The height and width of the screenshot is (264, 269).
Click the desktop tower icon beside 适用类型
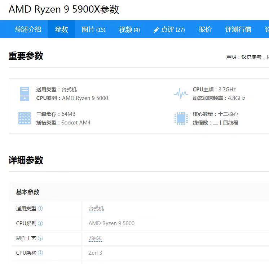pyautogui.click(x=25, y=94)
